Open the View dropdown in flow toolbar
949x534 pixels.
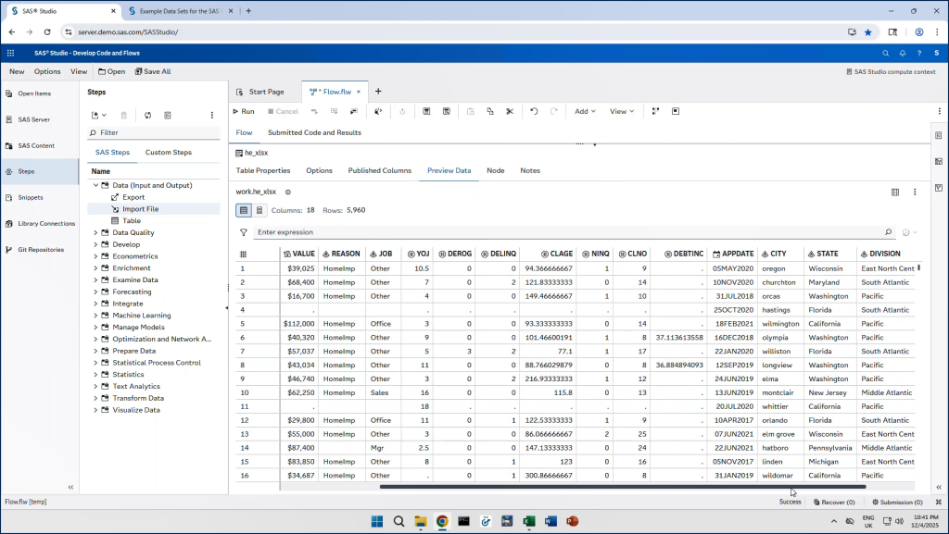(622, 111)
